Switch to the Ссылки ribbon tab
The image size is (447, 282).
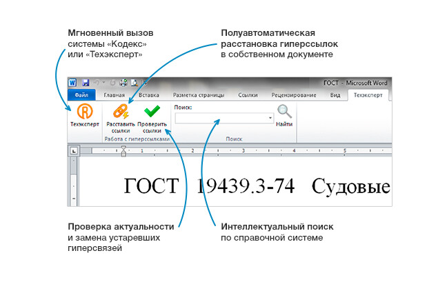tap(248, 95)
